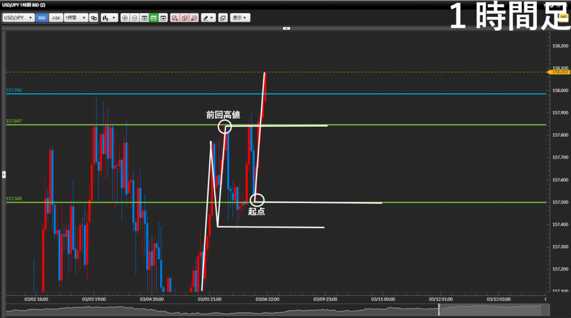Switch price display to BID
Image resolution: width=571 pixels, height=318 pixels.
coord(42,18)
